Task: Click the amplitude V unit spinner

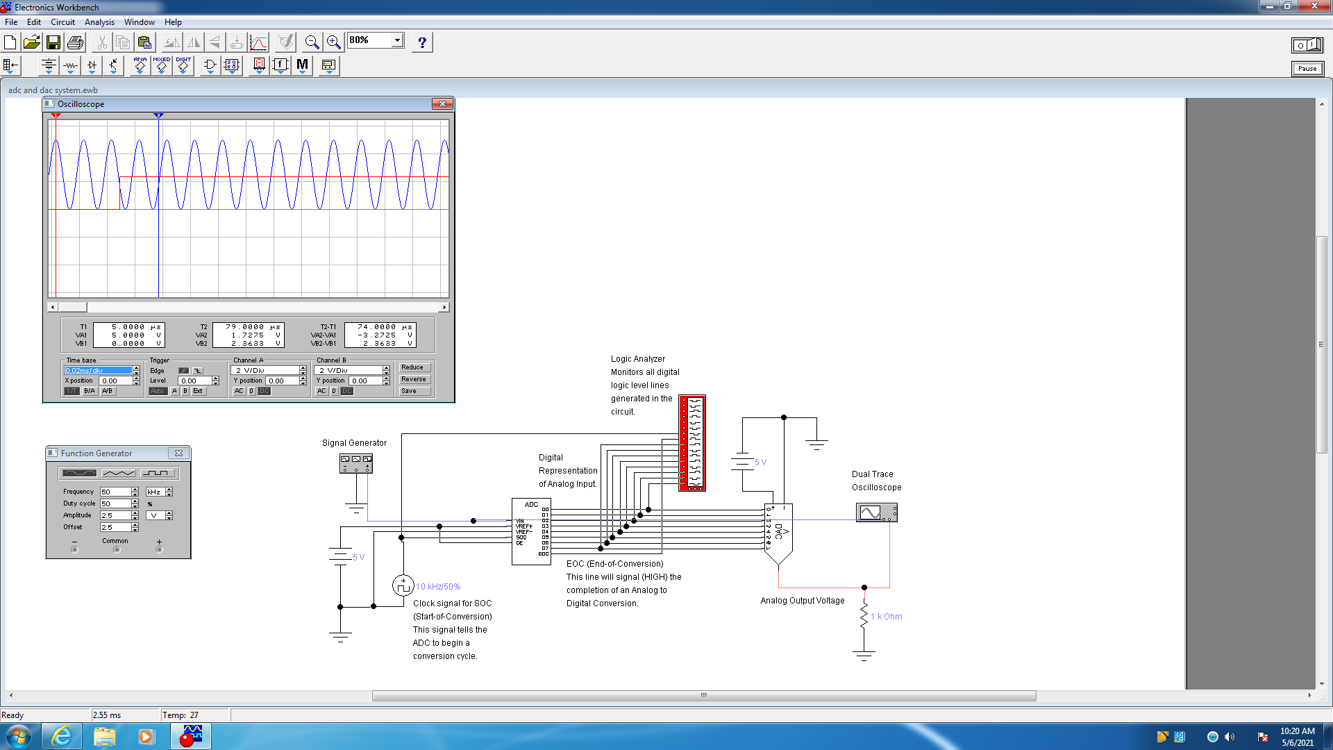Action: pos(169,515)
